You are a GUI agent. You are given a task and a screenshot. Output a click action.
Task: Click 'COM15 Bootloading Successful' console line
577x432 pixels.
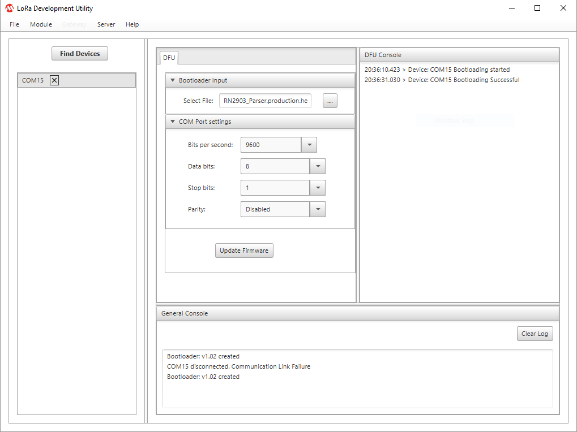[442, 80]
